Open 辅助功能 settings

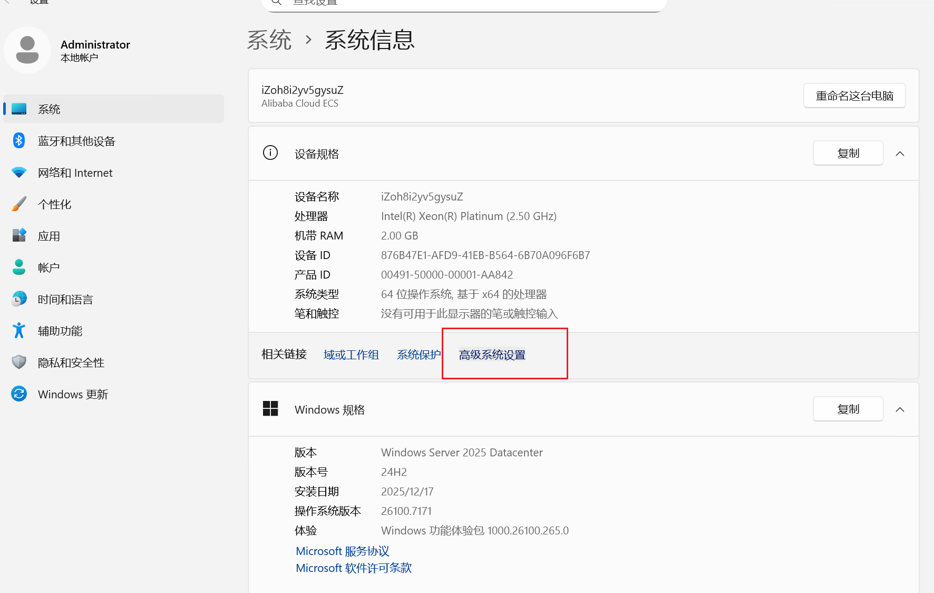click(113, 331)
